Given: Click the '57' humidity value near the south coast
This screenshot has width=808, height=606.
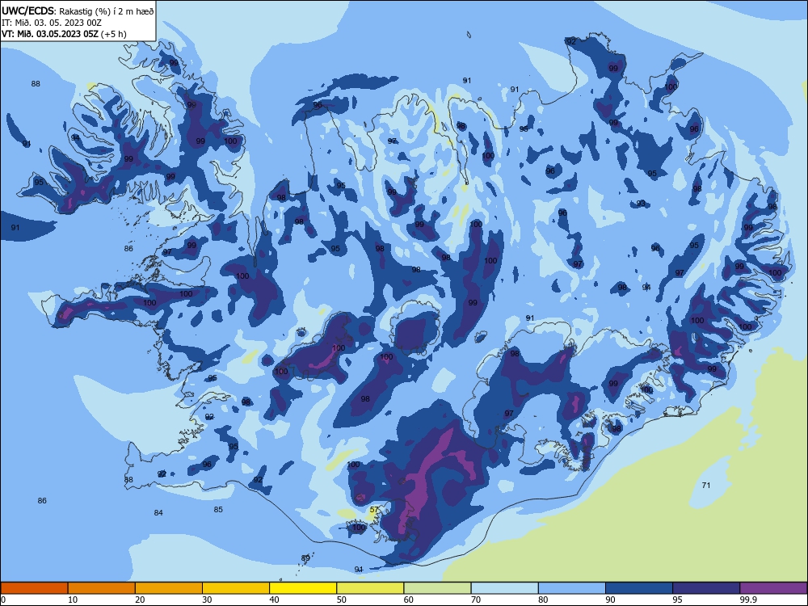Looking at the screenshot, I should pos(374,510).
